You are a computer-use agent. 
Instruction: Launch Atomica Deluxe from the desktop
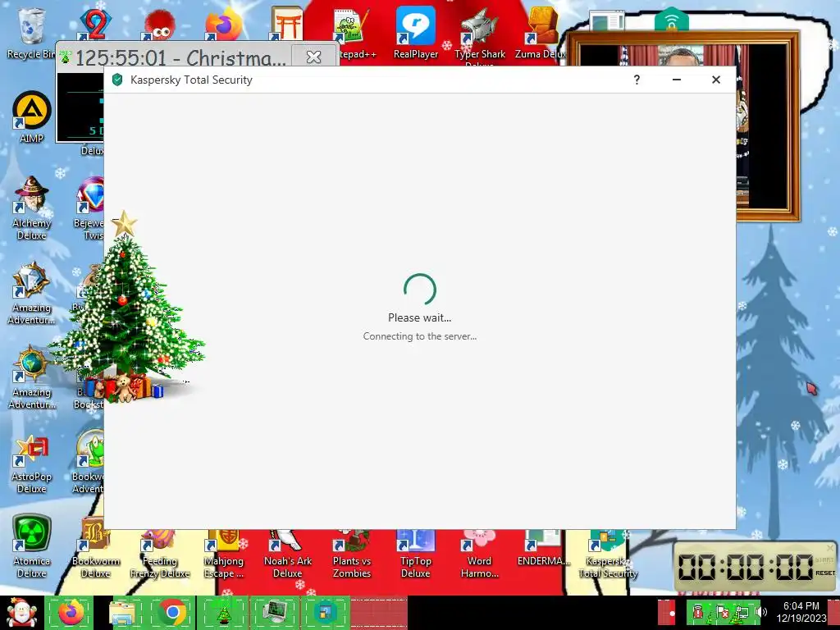click(x=31, y=546)
